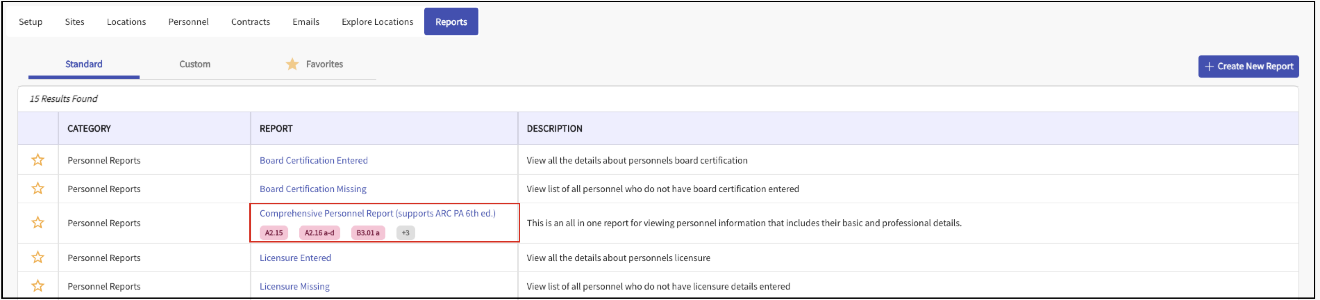The height and width of the screenshot is (300, 1320).
Task: Click the B3.01 a tag badge
Action: (367, 233)
